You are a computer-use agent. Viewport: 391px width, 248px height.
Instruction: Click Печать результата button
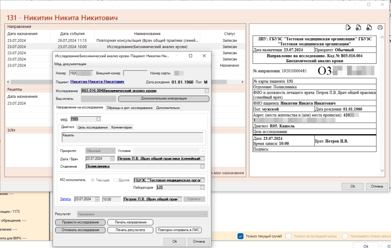[130, 230]
